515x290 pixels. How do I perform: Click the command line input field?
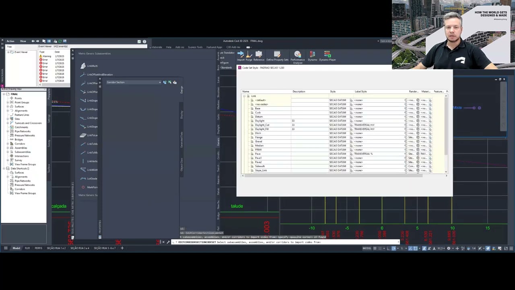pos(286,242)
